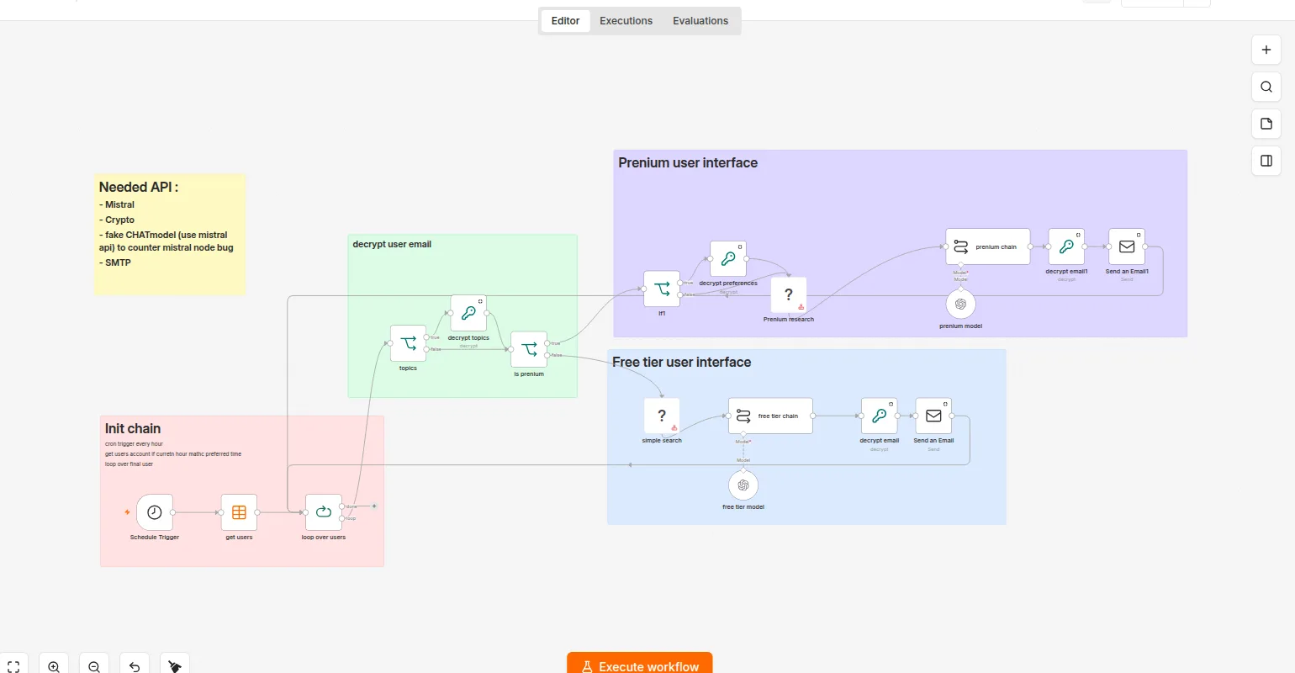Screen dimensions: 1295x673
Task: Select the yellow Needed API sticky note
Action: point(170,234)
